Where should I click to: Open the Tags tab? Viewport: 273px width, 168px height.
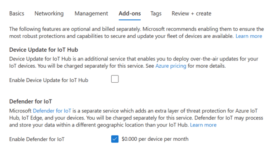coord(156,13)
